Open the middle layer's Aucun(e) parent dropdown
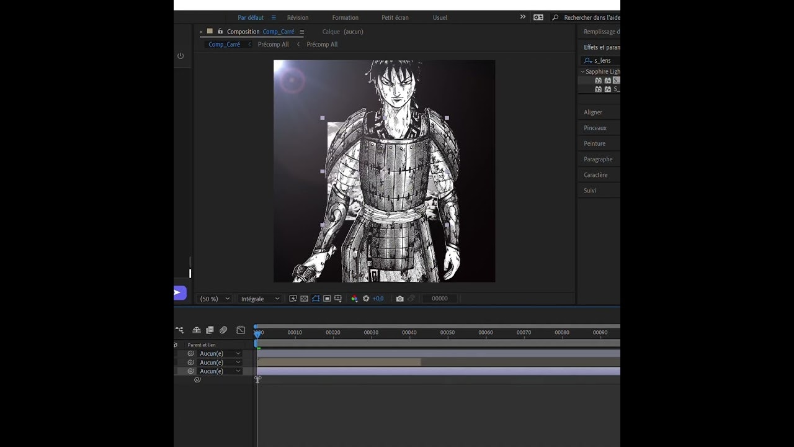 click(220, 362)
